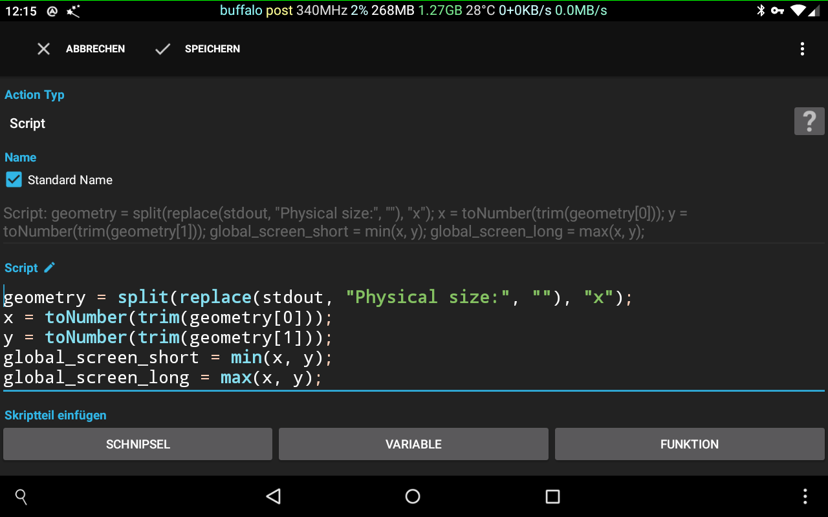Click the 'Action Typ' section label
This screenshot has width=828, height=517.
(34, 94)
